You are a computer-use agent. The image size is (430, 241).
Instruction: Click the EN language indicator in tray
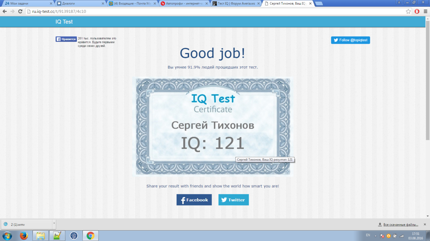(x=368, y=235)
